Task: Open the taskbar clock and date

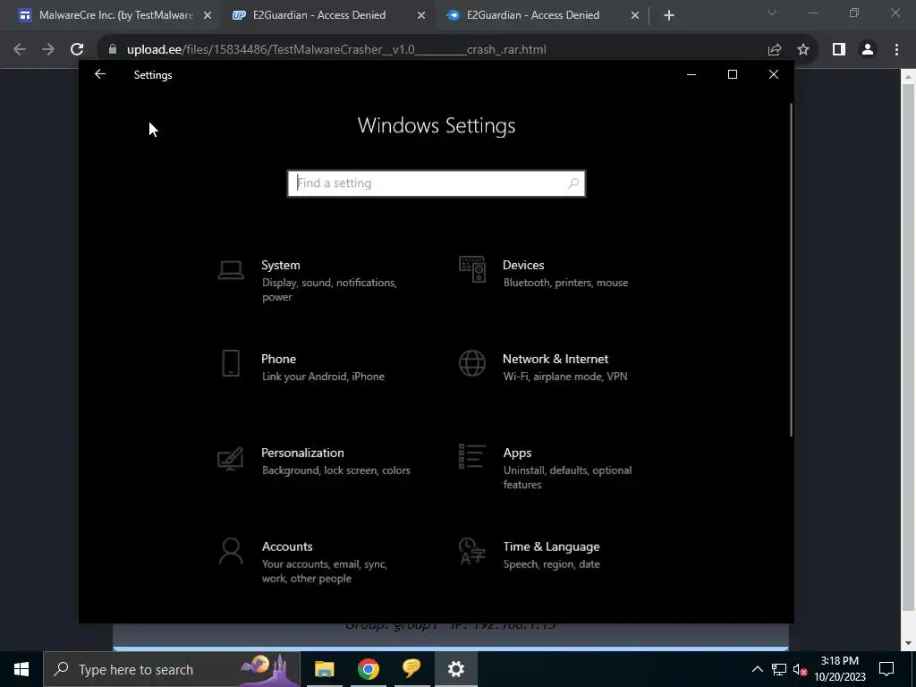Action: point(840,669)
